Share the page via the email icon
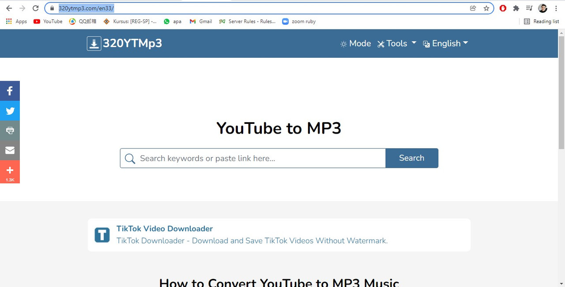Image resolution: width=565 pixels, height=287 pixels. [10, 150]
